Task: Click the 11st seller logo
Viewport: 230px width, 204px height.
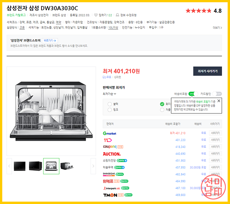Action: (x=108, y=140)
